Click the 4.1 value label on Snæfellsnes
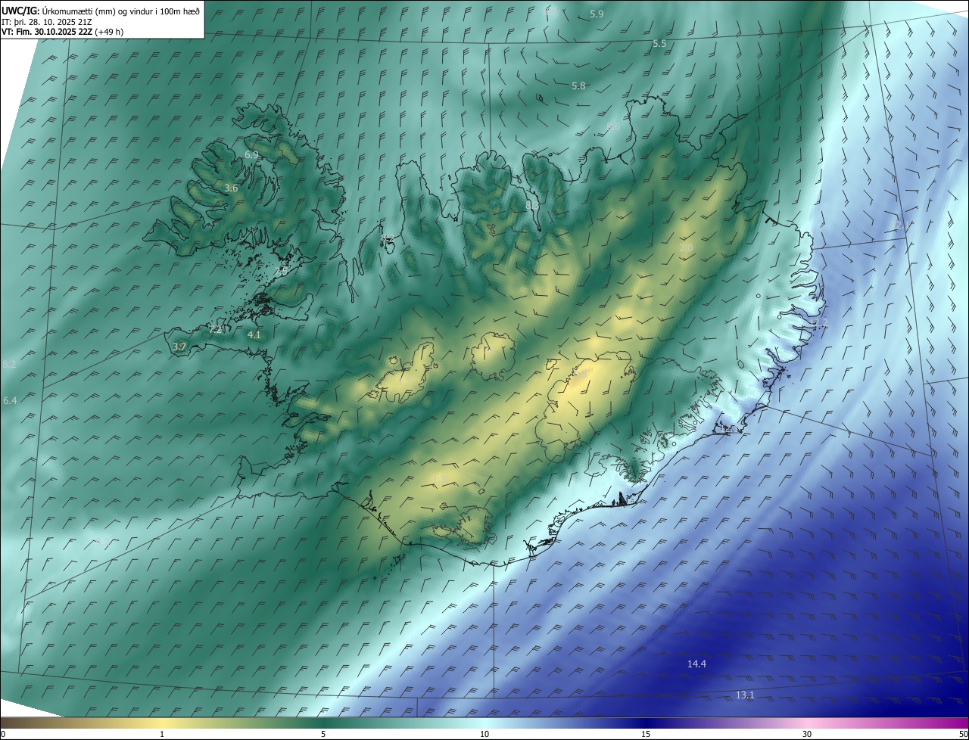The image size is (969, 740). coord(254,334)
